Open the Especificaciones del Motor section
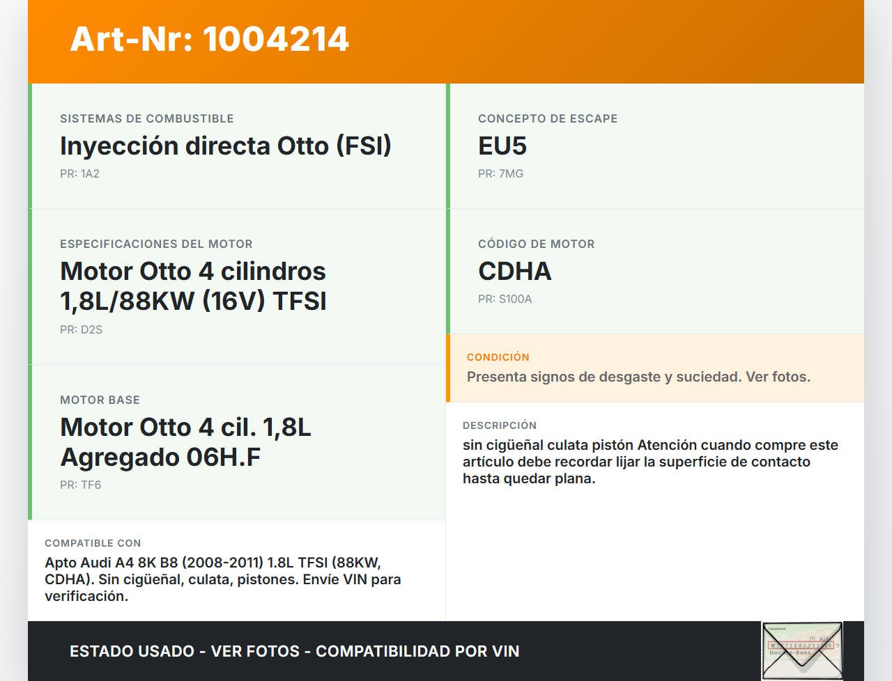This screenshot has height=681, width=892. [156, 244]
